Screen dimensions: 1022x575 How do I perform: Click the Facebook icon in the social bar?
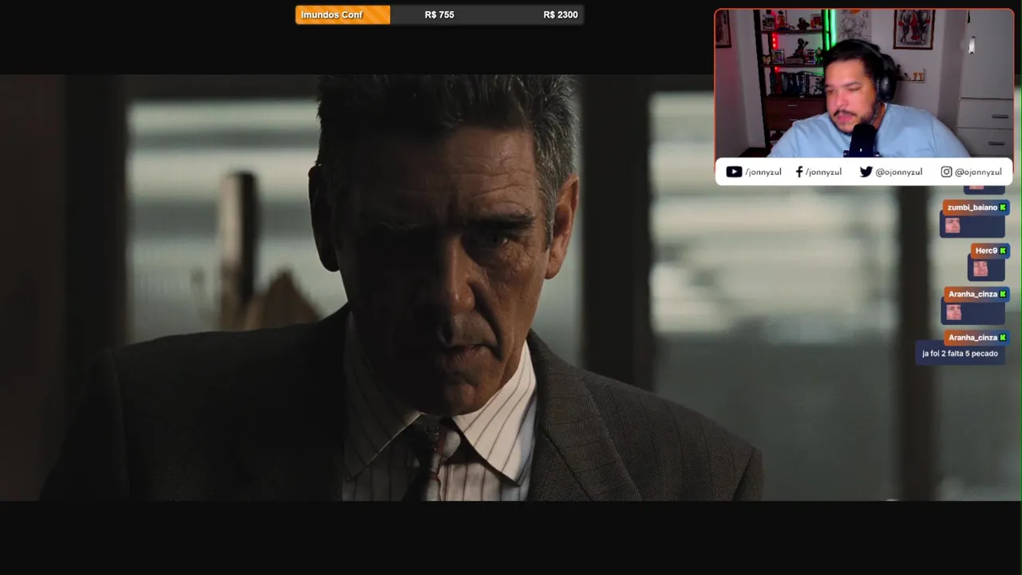(x=799, y=172)
